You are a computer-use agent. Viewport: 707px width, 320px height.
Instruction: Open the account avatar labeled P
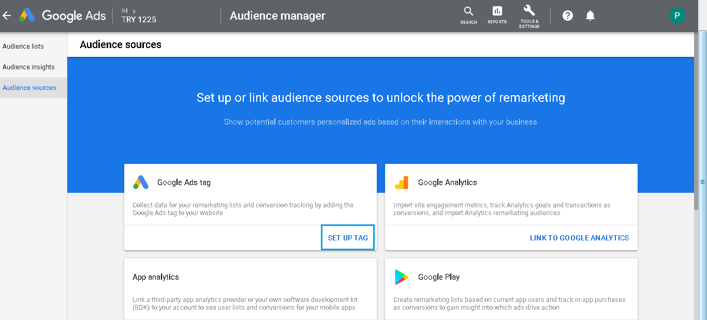(677, 16)
